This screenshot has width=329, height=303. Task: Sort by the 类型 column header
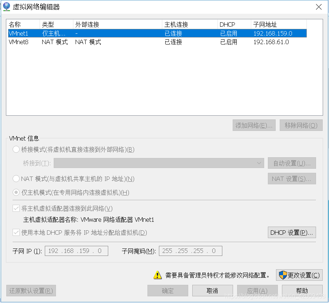[56, 24]
